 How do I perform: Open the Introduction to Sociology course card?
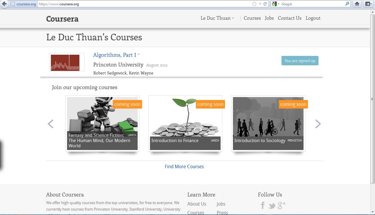(x=268, y=123)
